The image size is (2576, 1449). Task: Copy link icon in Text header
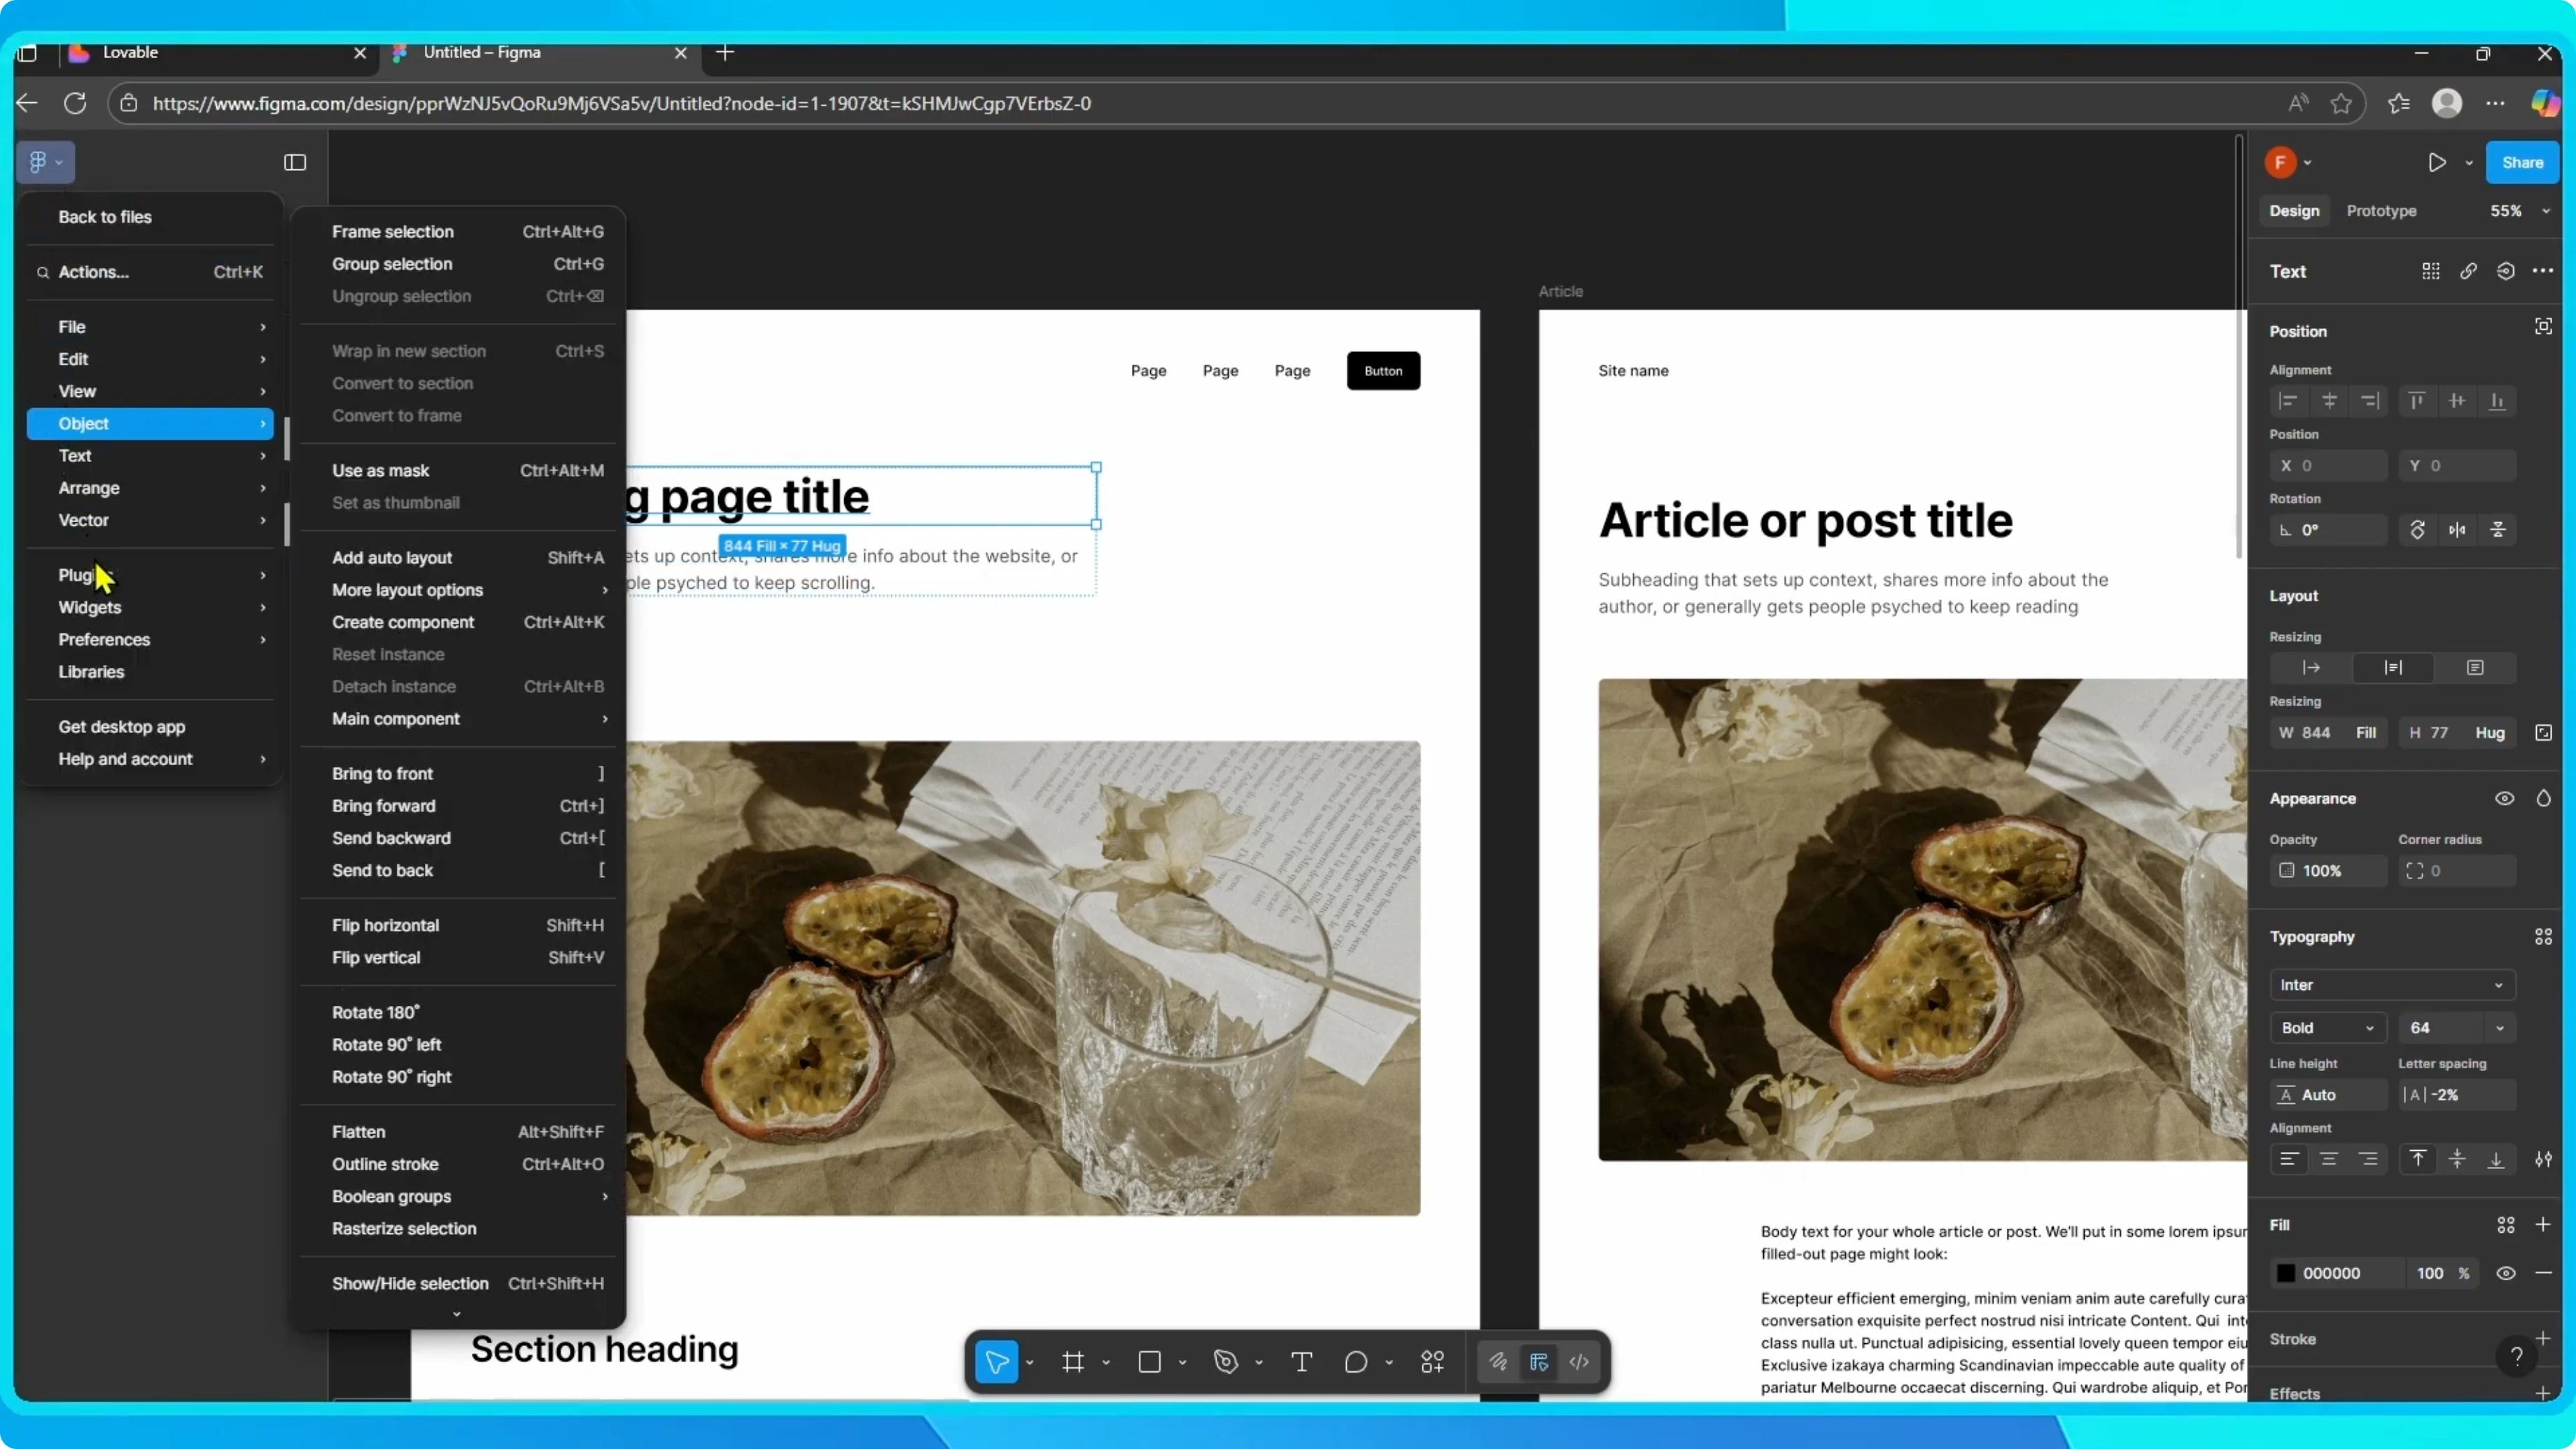2468,271
